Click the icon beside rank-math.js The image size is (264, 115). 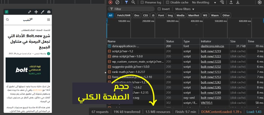109,72
